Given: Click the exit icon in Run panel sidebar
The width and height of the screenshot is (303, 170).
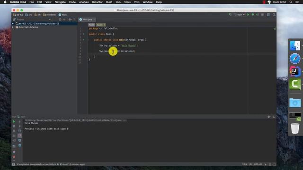Looking at the screenshot, I should [14, 141].
